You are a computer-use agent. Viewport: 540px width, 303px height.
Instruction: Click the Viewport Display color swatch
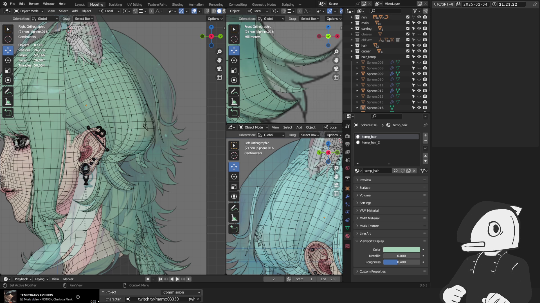(x=401, y=249)
